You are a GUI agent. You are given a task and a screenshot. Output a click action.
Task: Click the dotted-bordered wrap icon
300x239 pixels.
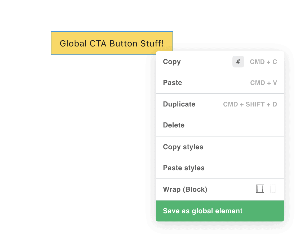click(273, 189)
